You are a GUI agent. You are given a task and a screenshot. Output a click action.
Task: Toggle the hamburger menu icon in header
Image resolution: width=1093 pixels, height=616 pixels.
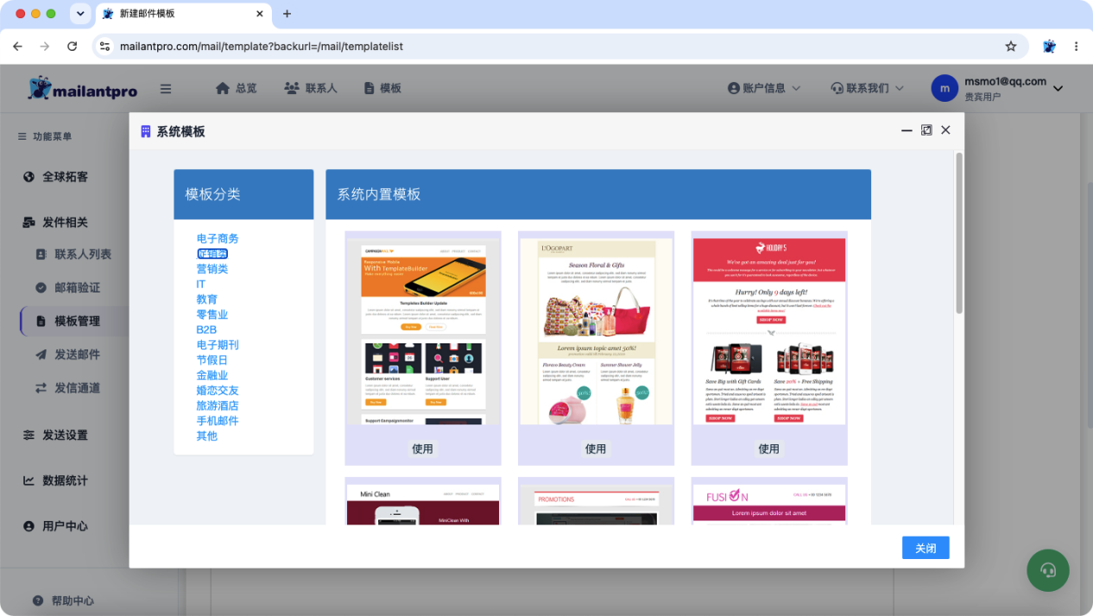[166, 88]
